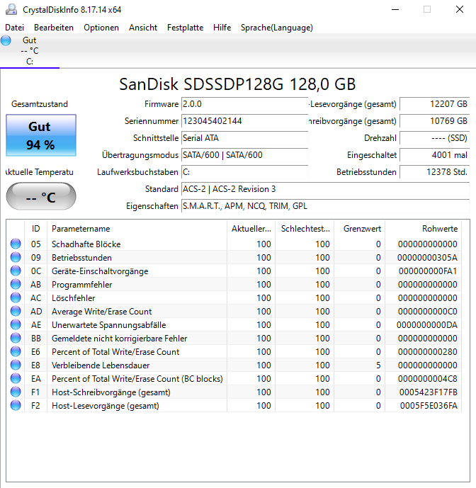
Task: Click status orb for Verbleibende Lebensdauer row
Action: click(x=16, y=365)
